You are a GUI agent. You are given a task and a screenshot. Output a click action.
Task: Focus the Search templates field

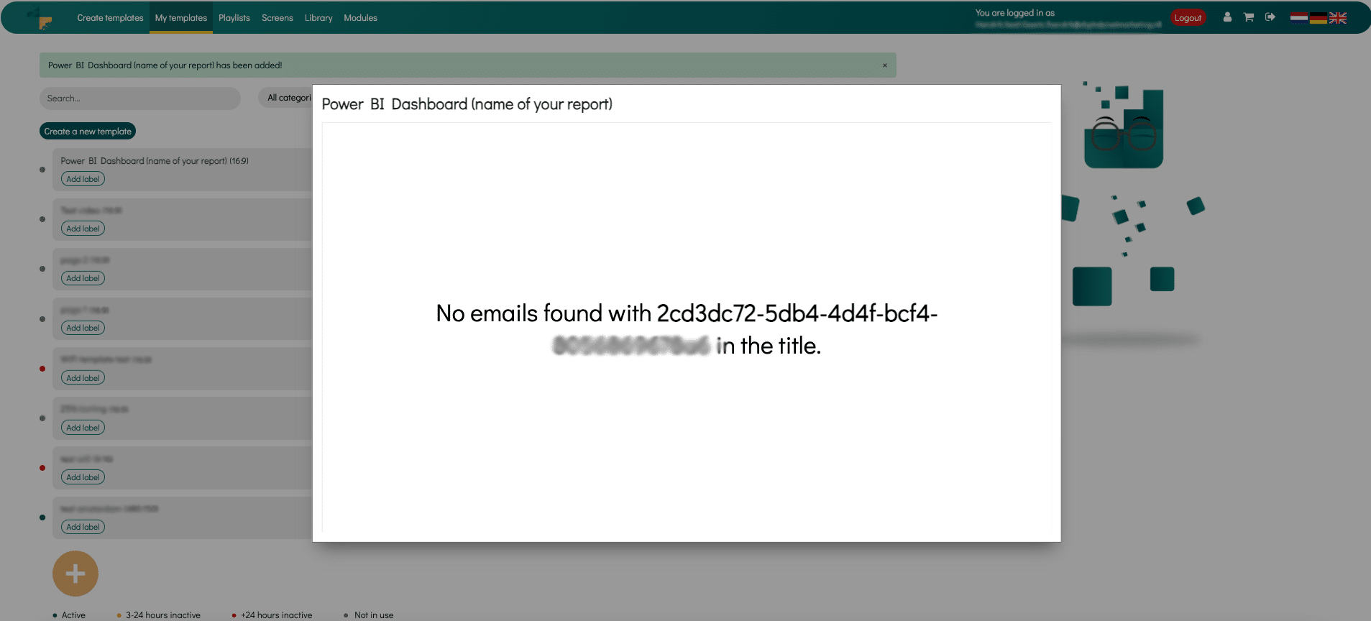[140, 98]
